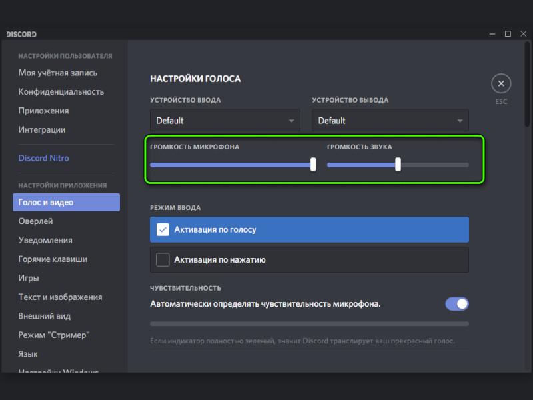The height and width of the screenshot is (400, 533).
Task: Open the Discord Nitro page
Action: [43, 158]
